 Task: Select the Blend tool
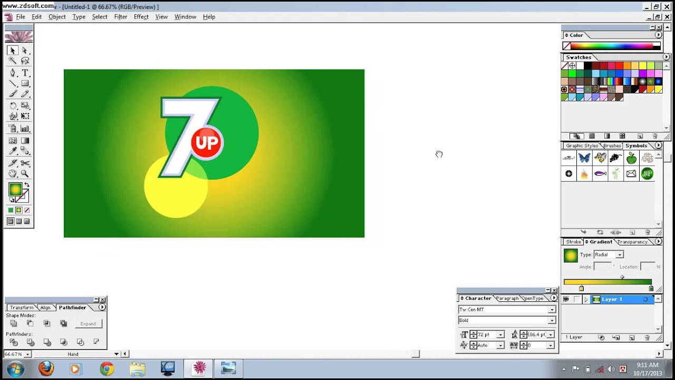24,151
